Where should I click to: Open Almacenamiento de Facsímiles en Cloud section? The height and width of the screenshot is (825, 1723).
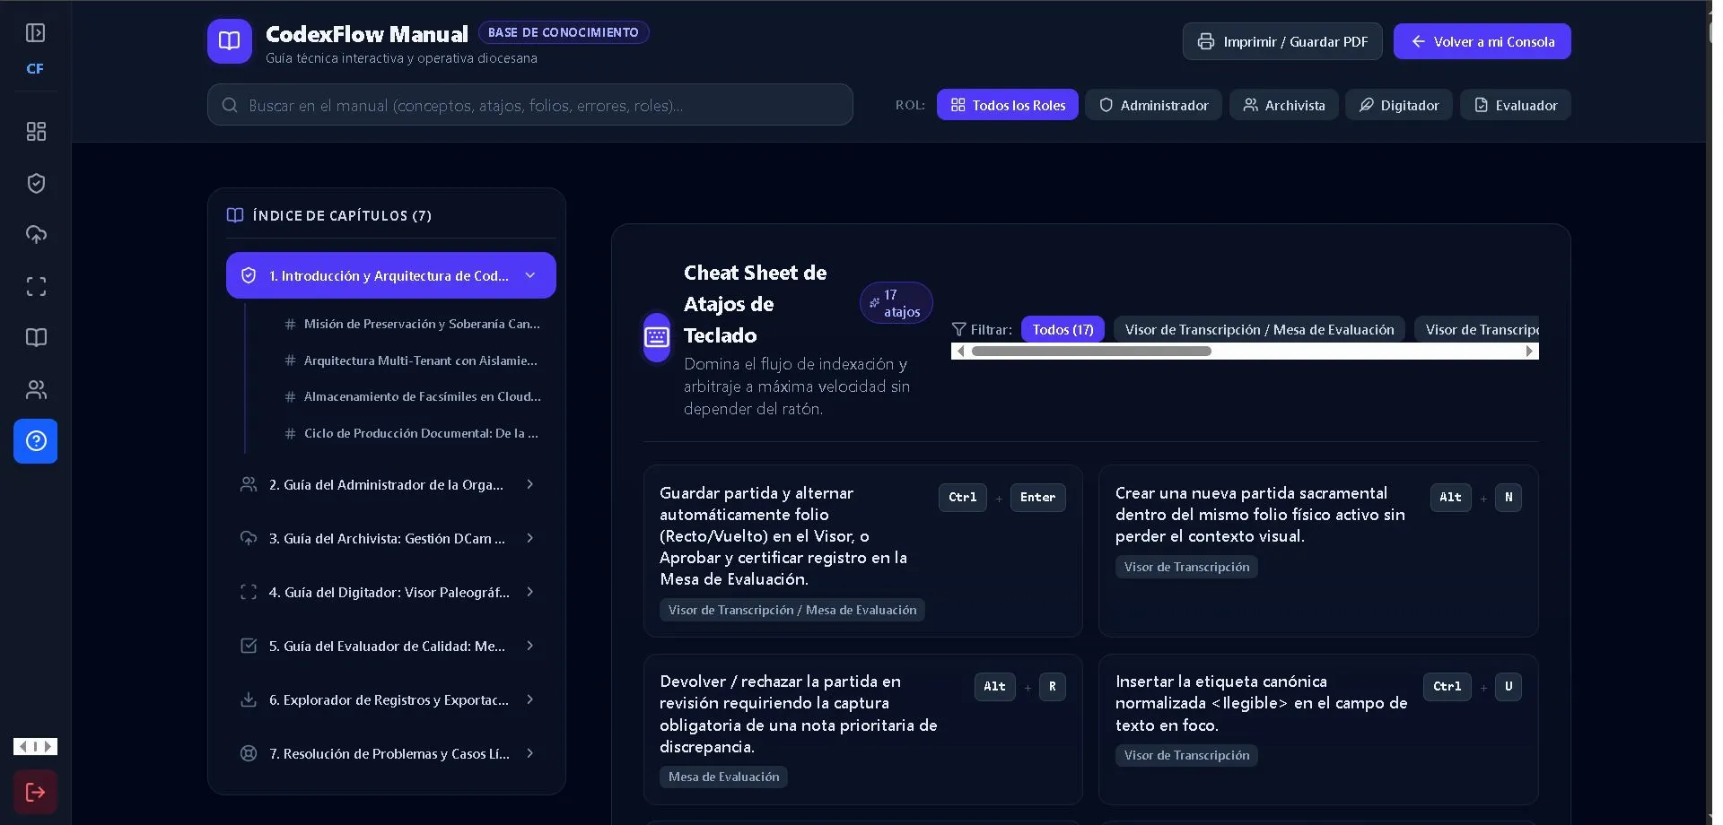[x=412, y=396]
